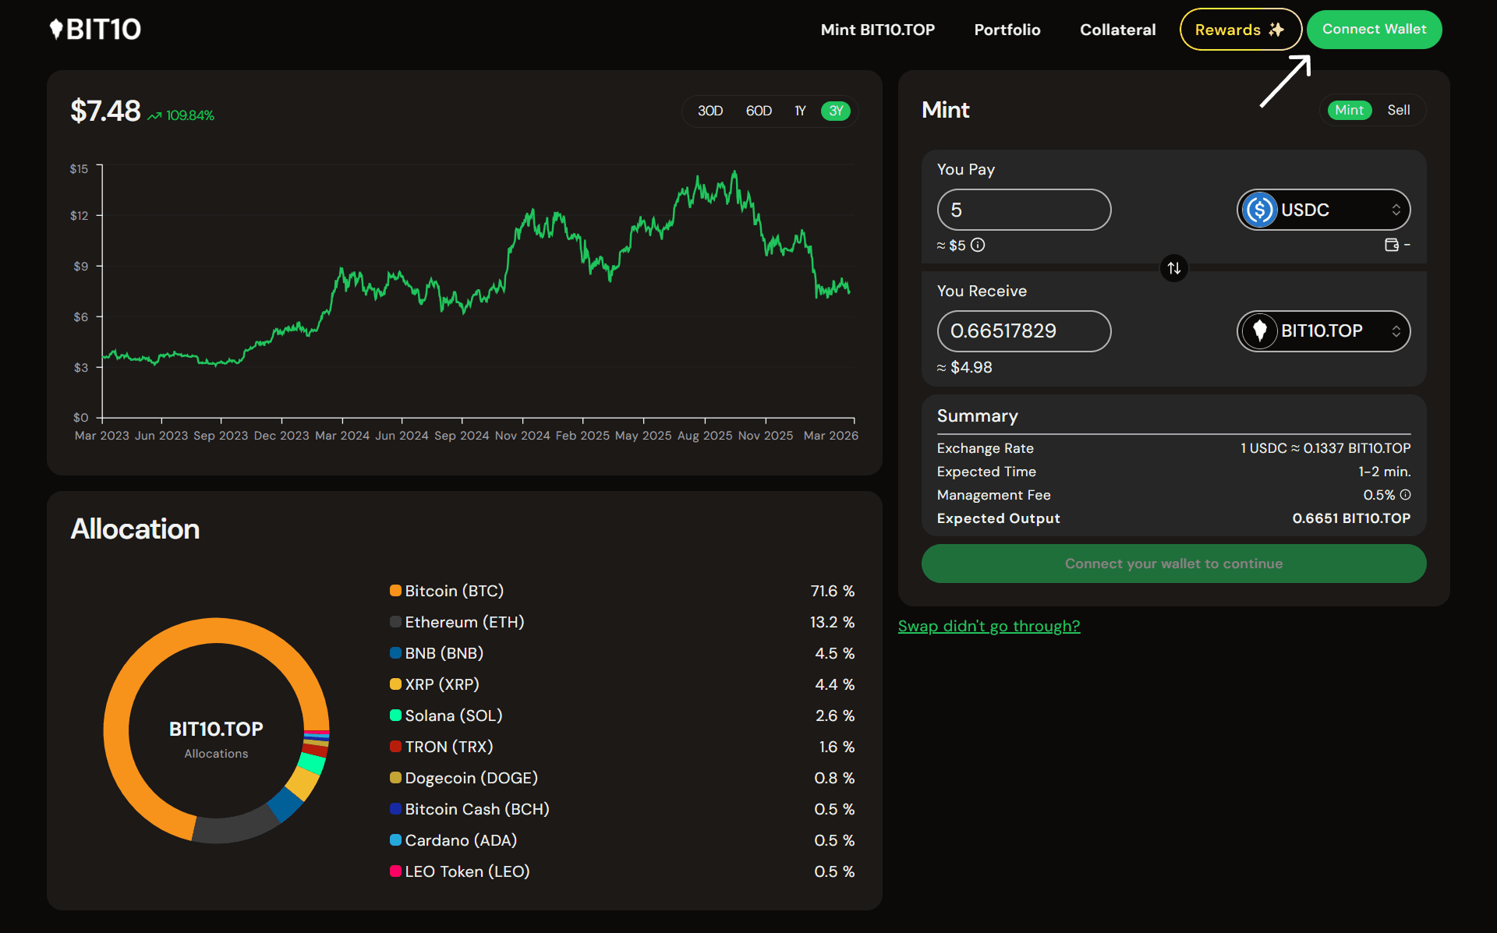Click the TRON (TRX) allocation row

(x=622, y=747)
